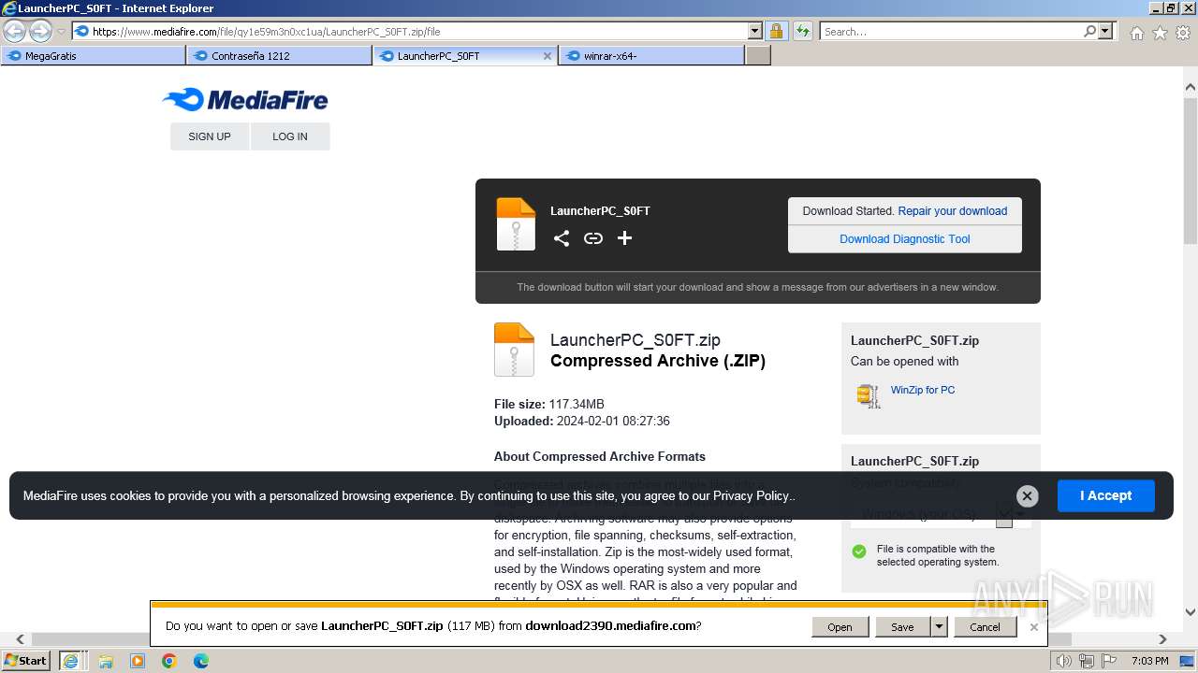Click Internet Explorer taskbar icon
The image size is (1198, 673).
pos(70,661)
